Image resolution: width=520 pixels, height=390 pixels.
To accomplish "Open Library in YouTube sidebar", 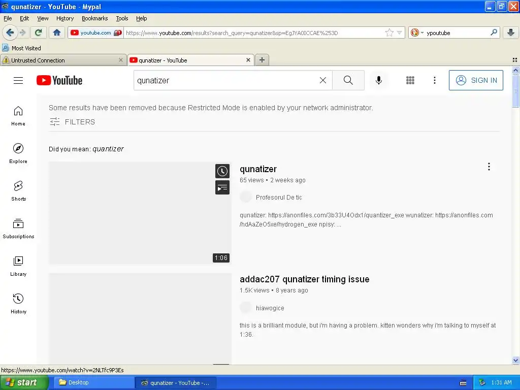I will [18, 266].
